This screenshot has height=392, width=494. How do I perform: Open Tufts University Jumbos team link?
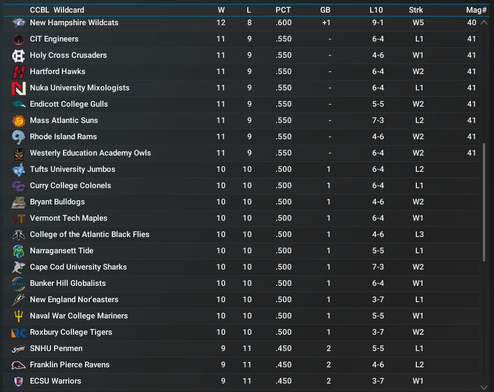coord(72,169)
